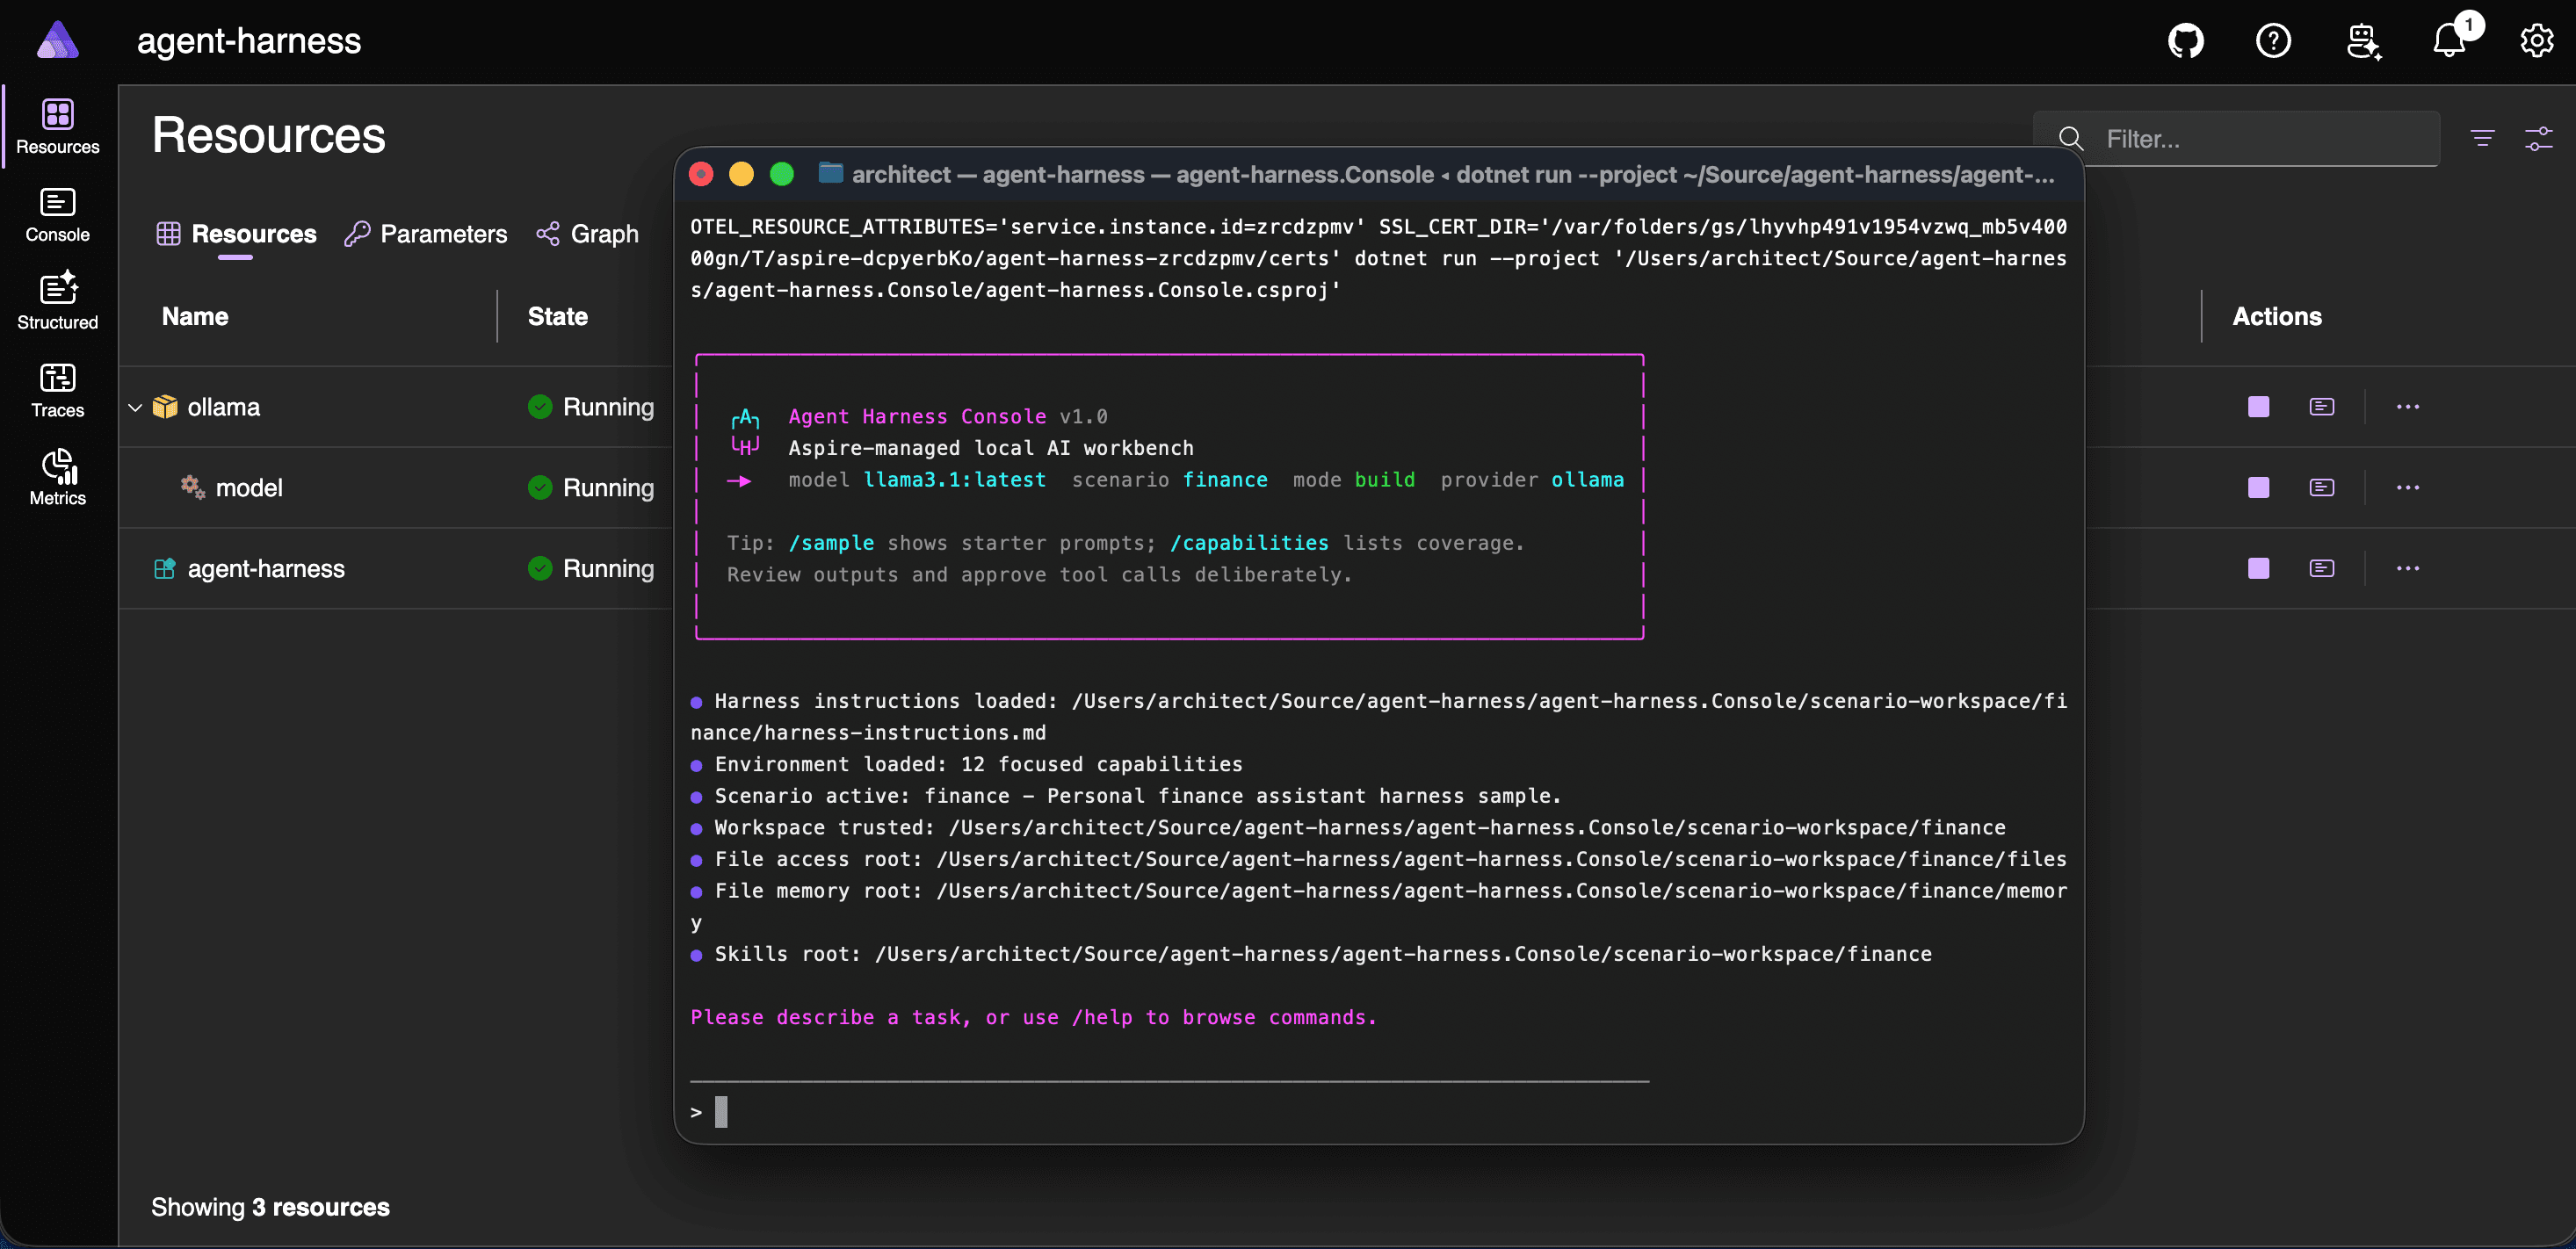Close the terminal window
Image resolution: width=2576 pixels, height=1249 pixels.
701,175
